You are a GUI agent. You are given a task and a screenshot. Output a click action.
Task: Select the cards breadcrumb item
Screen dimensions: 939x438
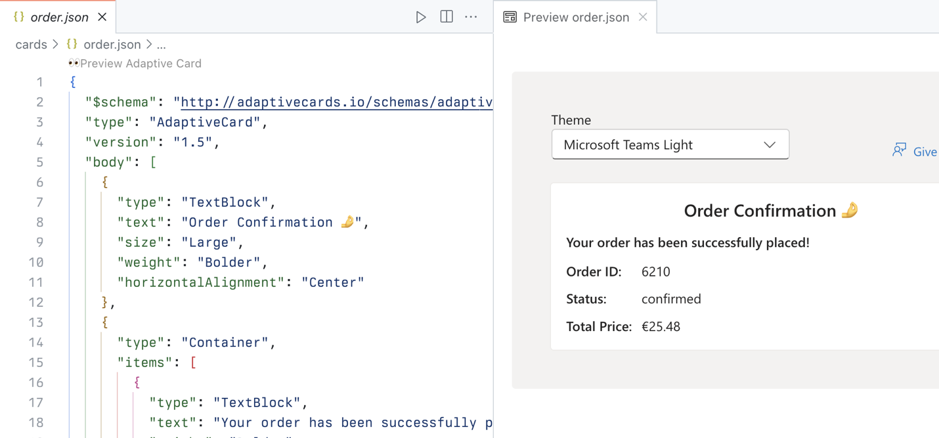pos(31,44)
